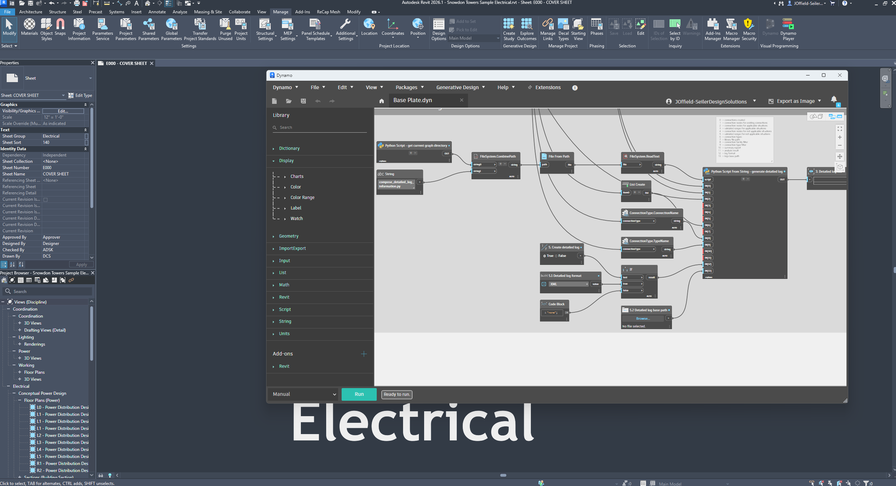Click Dynamo new file icon
This screenshot has width=896, height=486.
(275, 101)
